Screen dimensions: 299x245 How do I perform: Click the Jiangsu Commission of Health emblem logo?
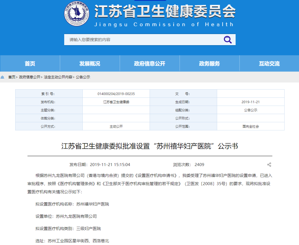pyautogui.click(x=77, y=13)
